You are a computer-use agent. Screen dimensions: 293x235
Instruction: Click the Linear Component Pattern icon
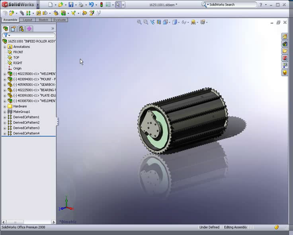tap(28, 13)
